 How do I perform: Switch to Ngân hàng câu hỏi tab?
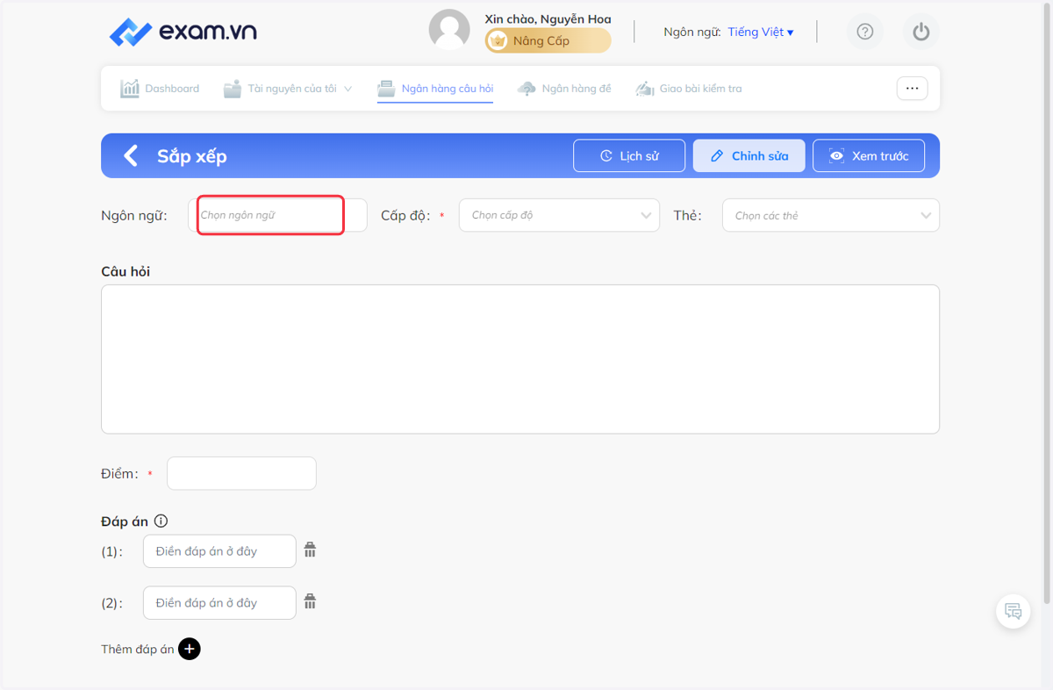pyautogui.click(x=435, y=89)
